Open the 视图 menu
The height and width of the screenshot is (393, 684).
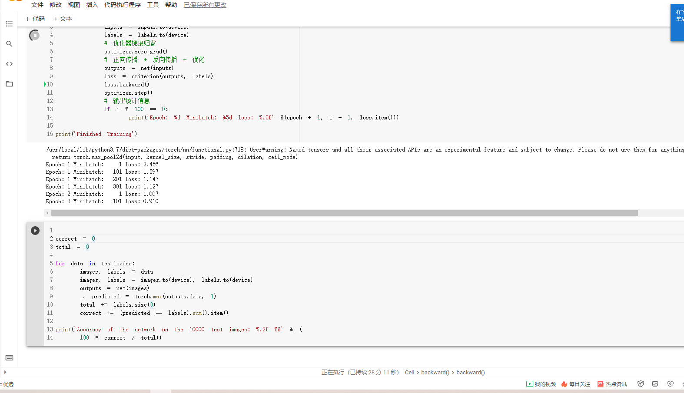(x=74, y=5)
